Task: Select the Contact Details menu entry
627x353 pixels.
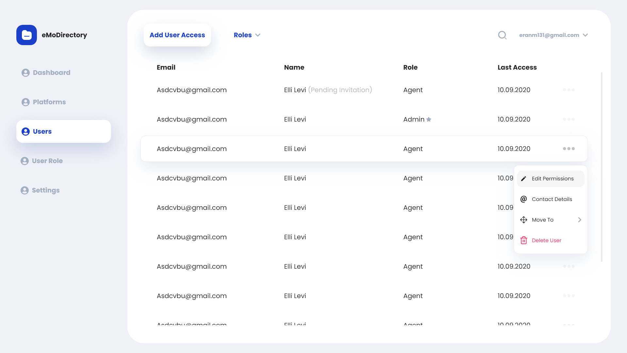Action: point(552,199)
